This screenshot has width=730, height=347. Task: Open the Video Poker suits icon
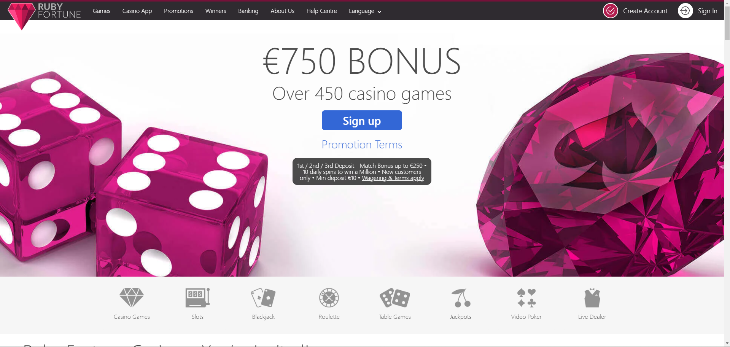pyautogui.click(x=526, y=298)
